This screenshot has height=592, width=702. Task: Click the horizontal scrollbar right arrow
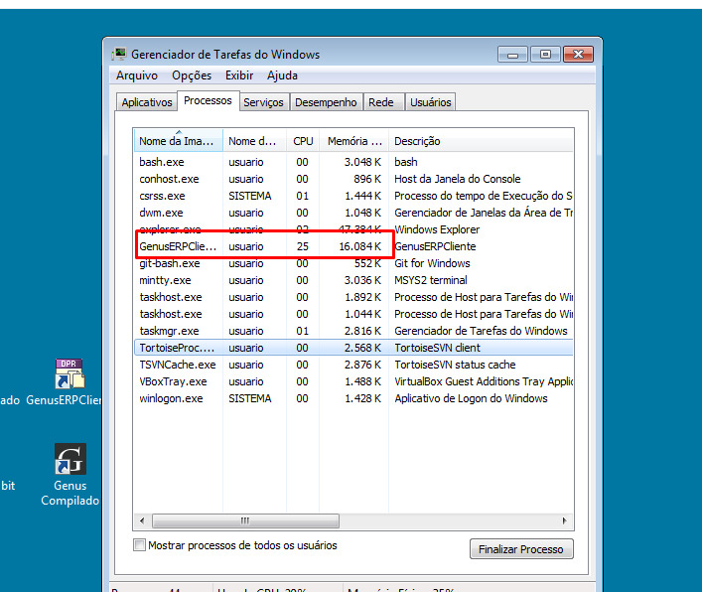tap(565, 520)
